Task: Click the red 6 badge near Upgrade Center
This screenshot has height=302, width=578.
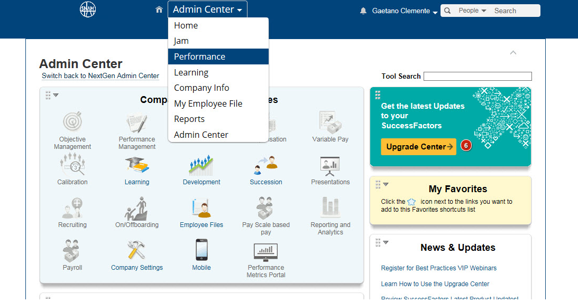Action: pos(466,146)
